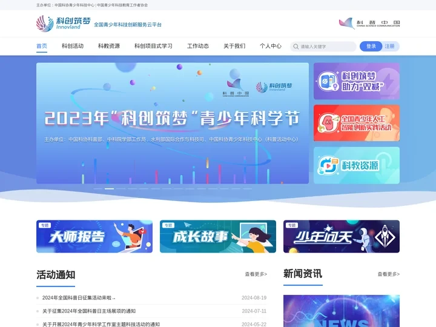Click 查看更多 under 活动通知

tap(256, 274)
